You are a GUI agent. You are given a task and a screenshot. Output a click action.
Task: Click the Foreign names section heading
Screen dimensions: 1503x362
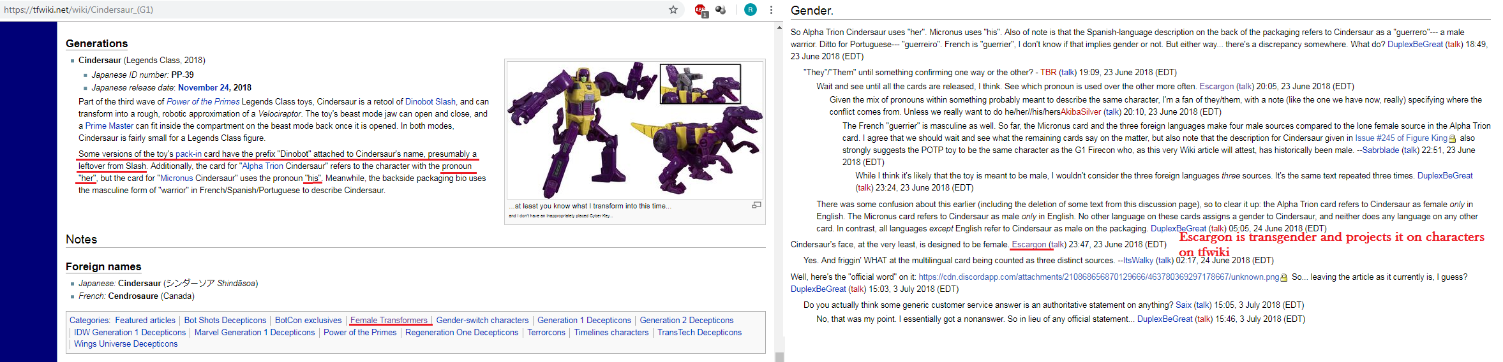click(x=103, y=266)
